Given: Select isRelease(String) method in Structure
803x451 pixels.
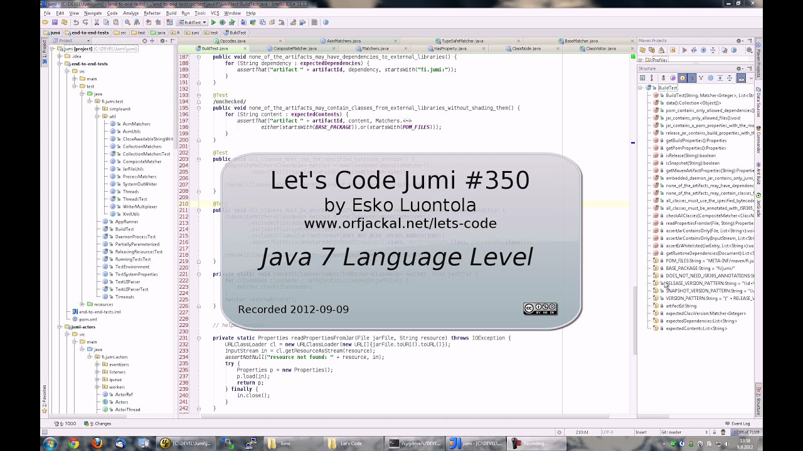Looking at the screenshot, I should coord(690,155).
